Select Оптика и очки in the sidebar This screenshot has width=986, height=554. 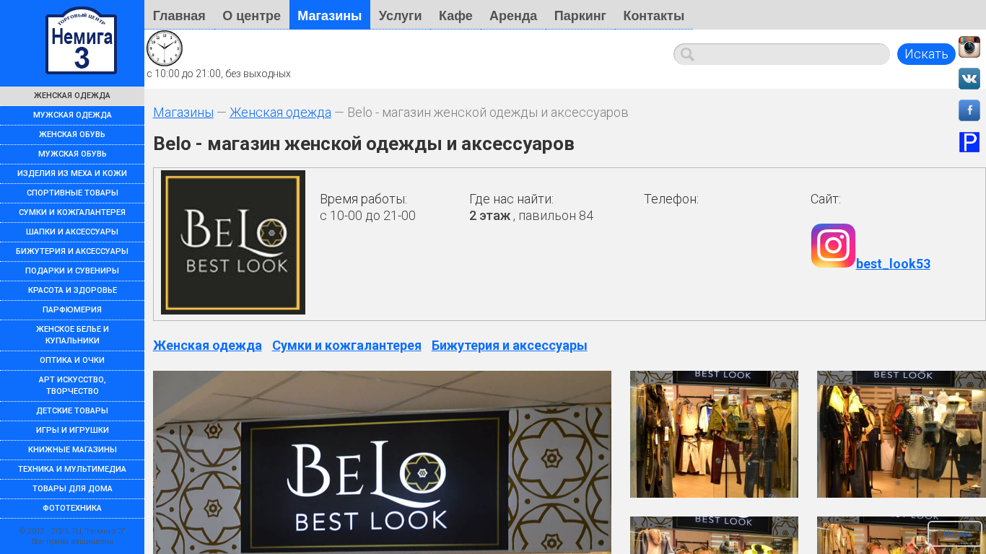pyautogui.click(x=72, y=361)
